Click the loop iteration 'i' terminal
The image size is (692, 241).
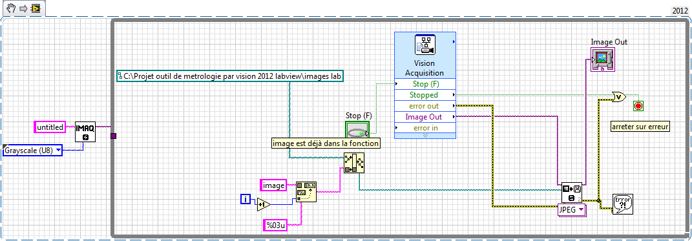click(246, 199)
